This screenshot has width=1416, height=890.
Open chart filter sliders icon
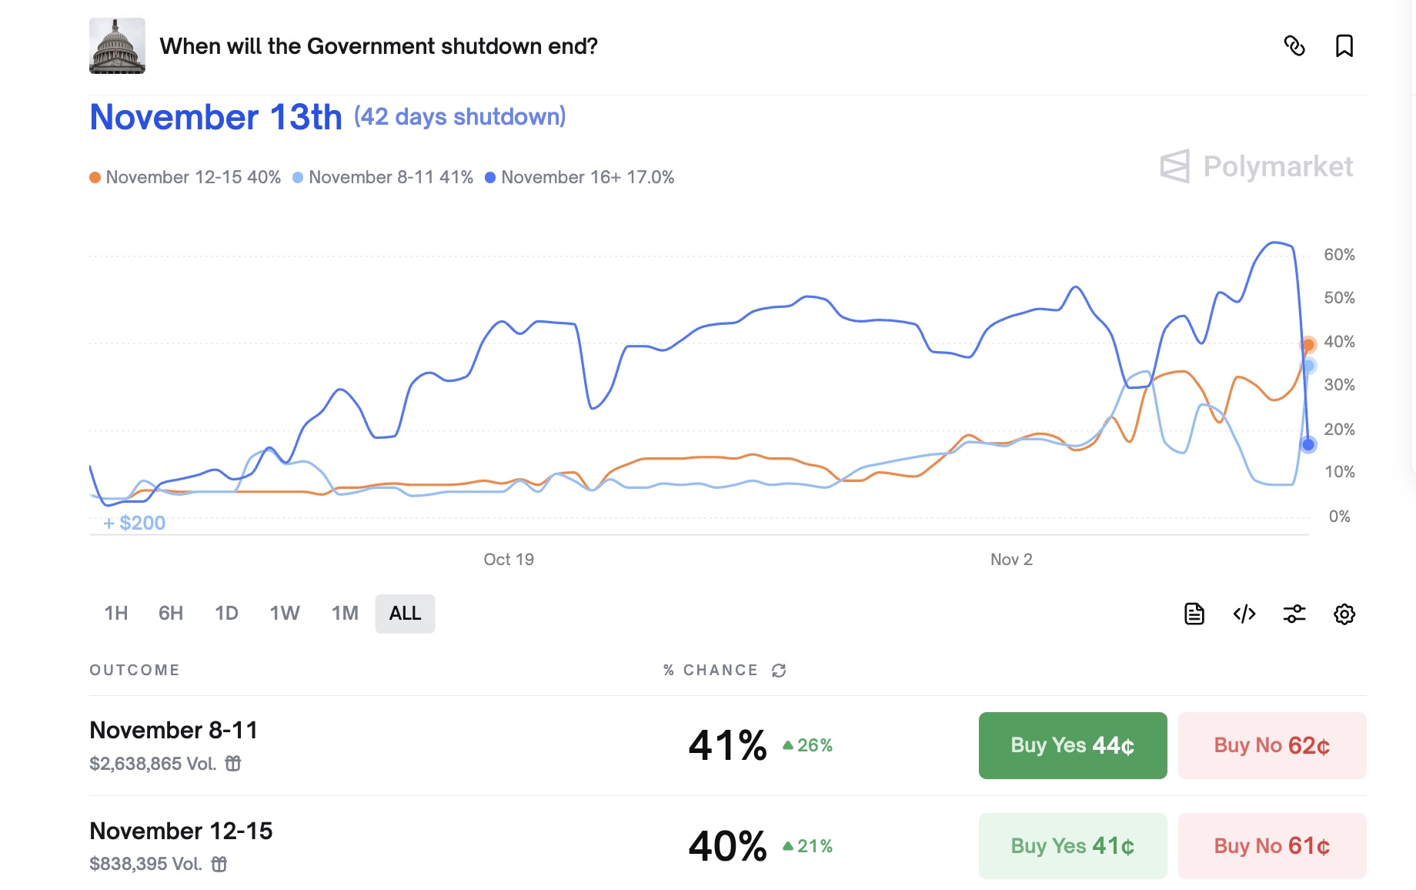point(1294,614)
